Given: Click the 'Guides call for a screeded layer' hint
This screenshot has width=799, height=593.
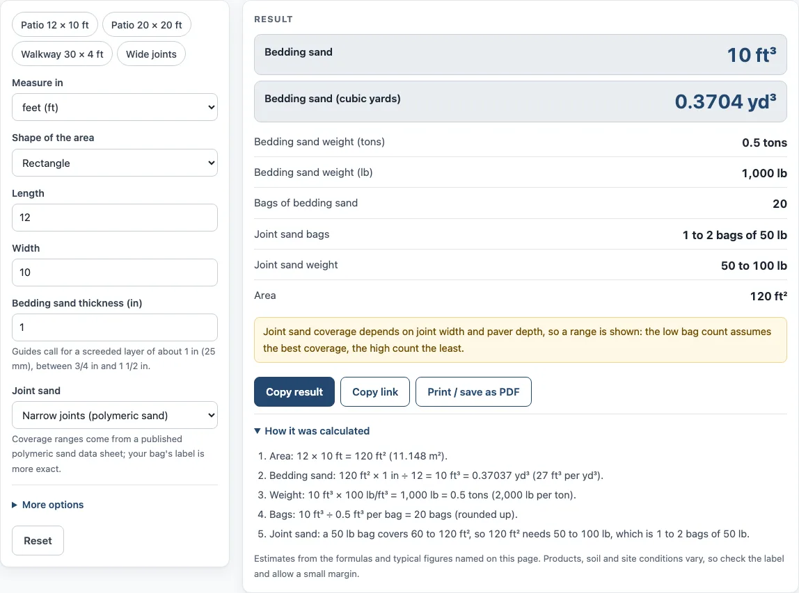Looking at the screenshot, I should 113,359.
